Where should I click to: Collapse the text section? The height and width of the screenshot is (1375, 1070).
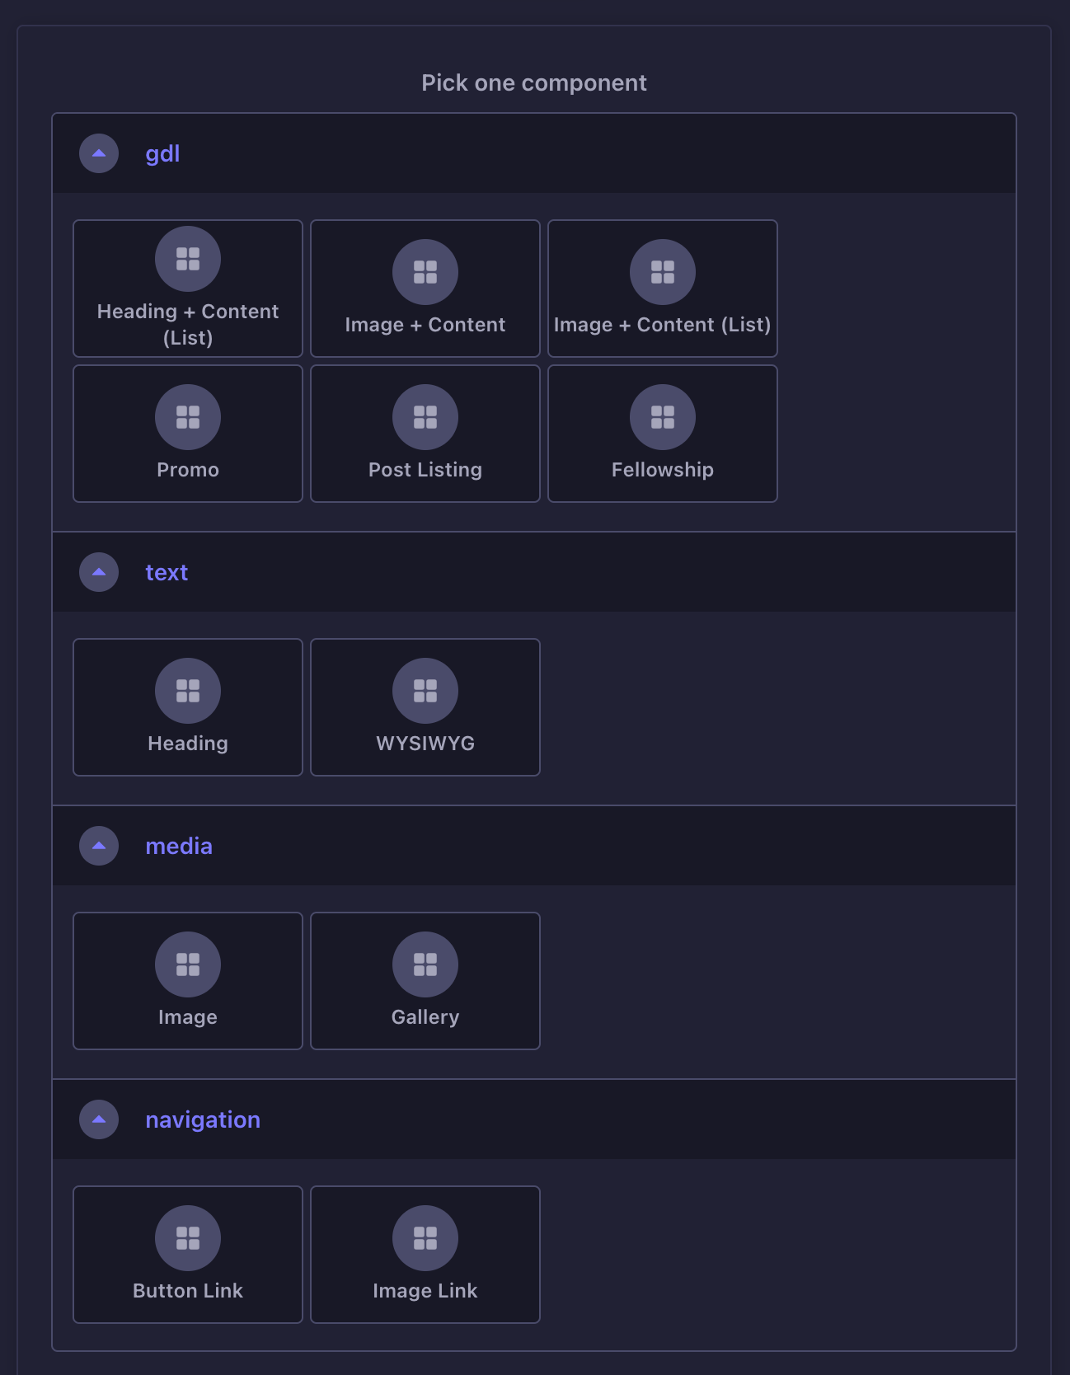coord(98,572)
